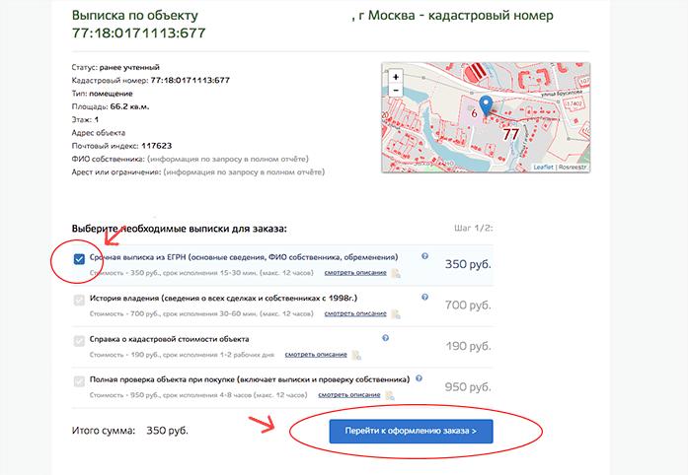Click the Справка о кадастровой стоимости объекта title
This screenshot has height=475, width=688.
click(x=169, y=339)
